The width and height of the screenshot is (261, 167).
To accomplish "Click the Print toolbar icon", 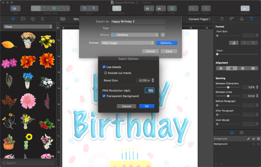I will pos(172,8).
